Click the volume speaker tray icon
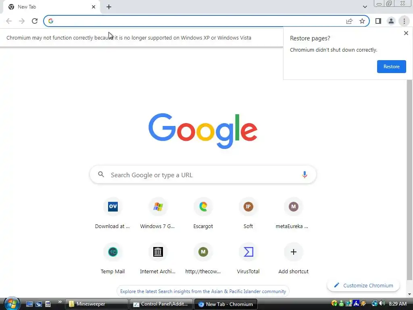Image resolution: width=413 pixels, height=310 pixels. [x=382, y=304]
